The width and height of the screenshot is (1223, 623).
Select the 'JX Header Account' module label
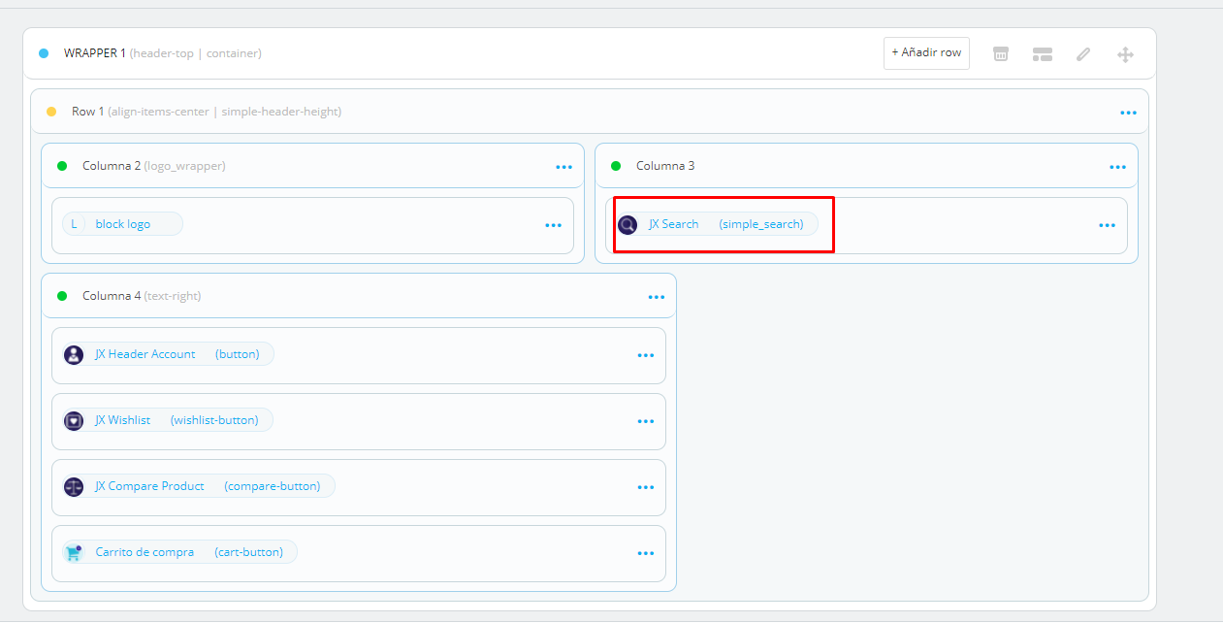click(x=145, y=354)
